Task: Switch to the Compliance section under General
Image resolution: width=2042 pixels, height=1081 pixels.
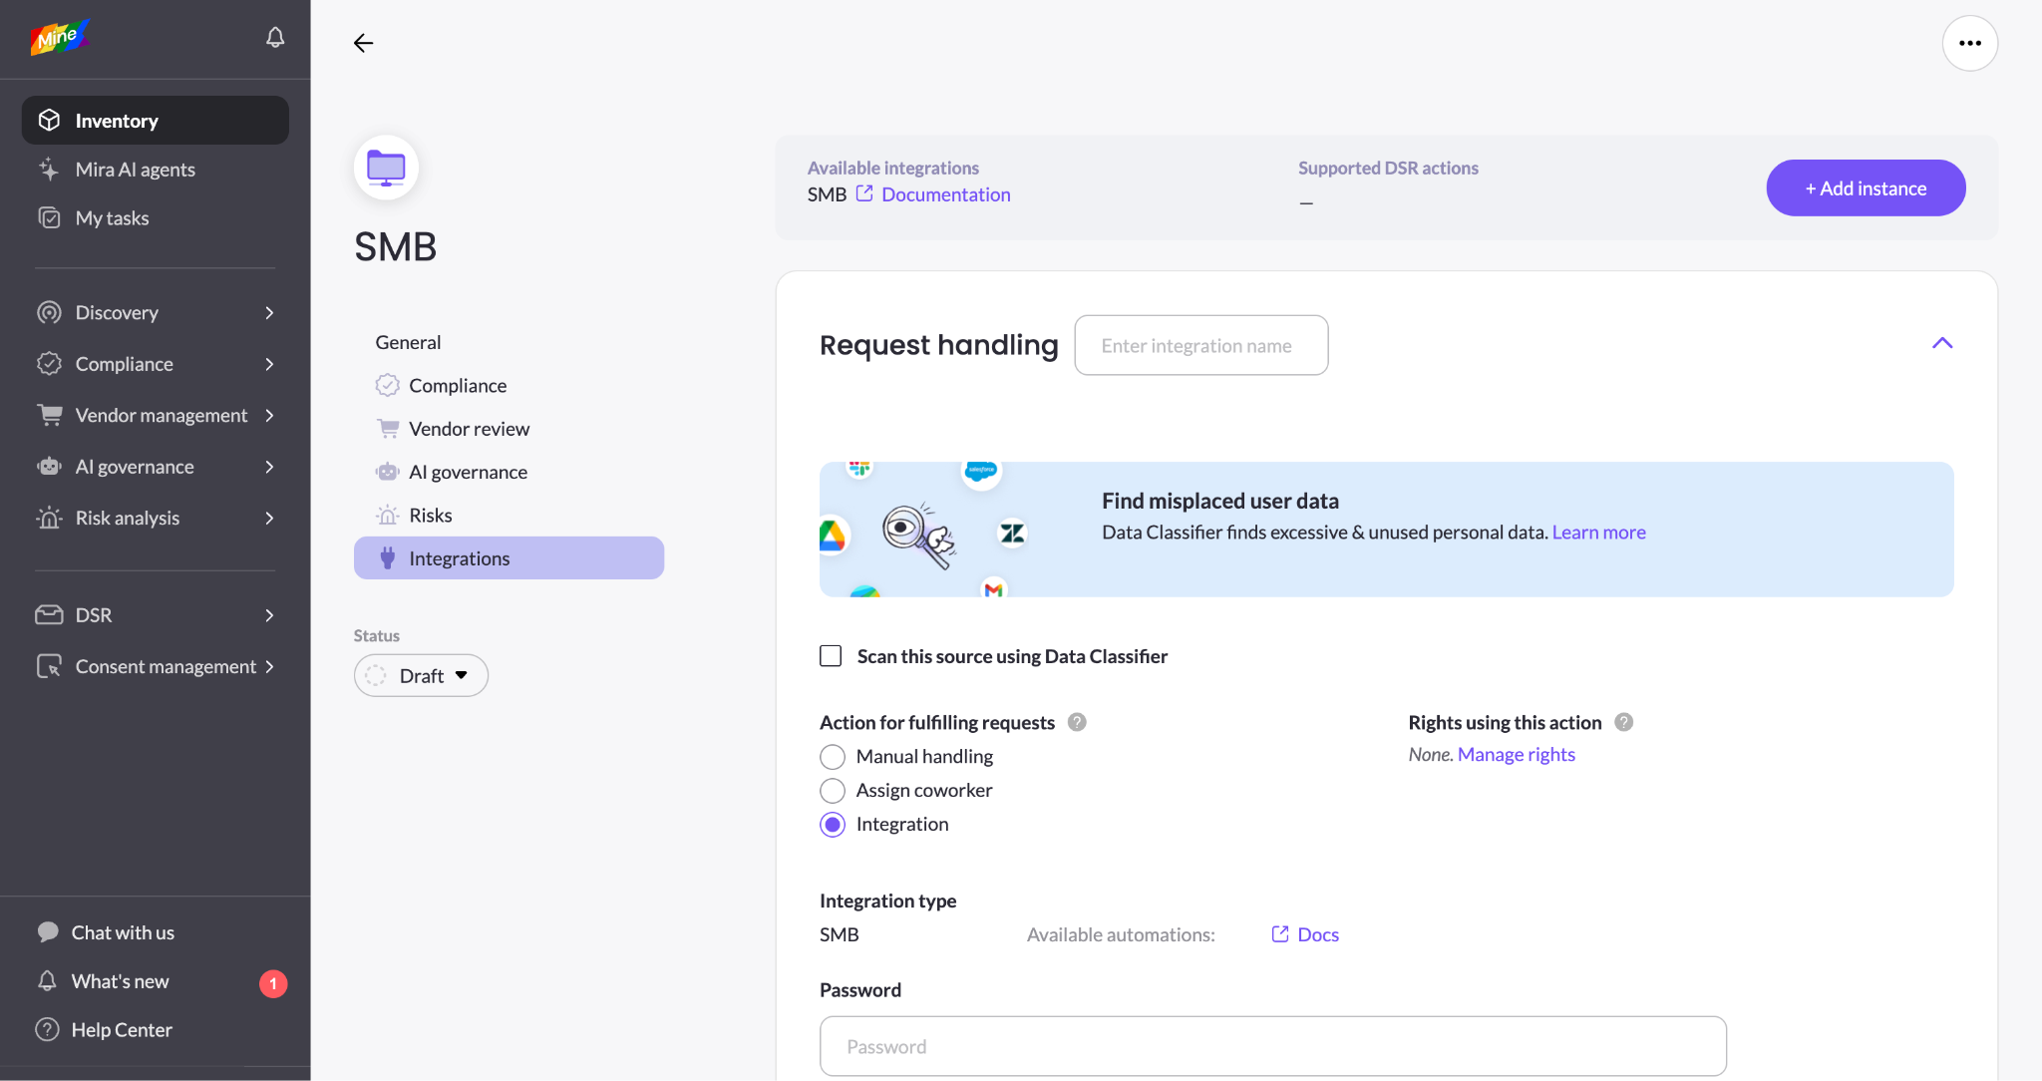Action: tap(457, 385)
